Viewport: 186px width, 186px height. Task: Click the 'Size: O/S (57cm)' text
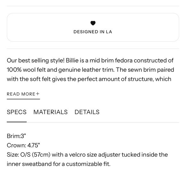(29, 155)
